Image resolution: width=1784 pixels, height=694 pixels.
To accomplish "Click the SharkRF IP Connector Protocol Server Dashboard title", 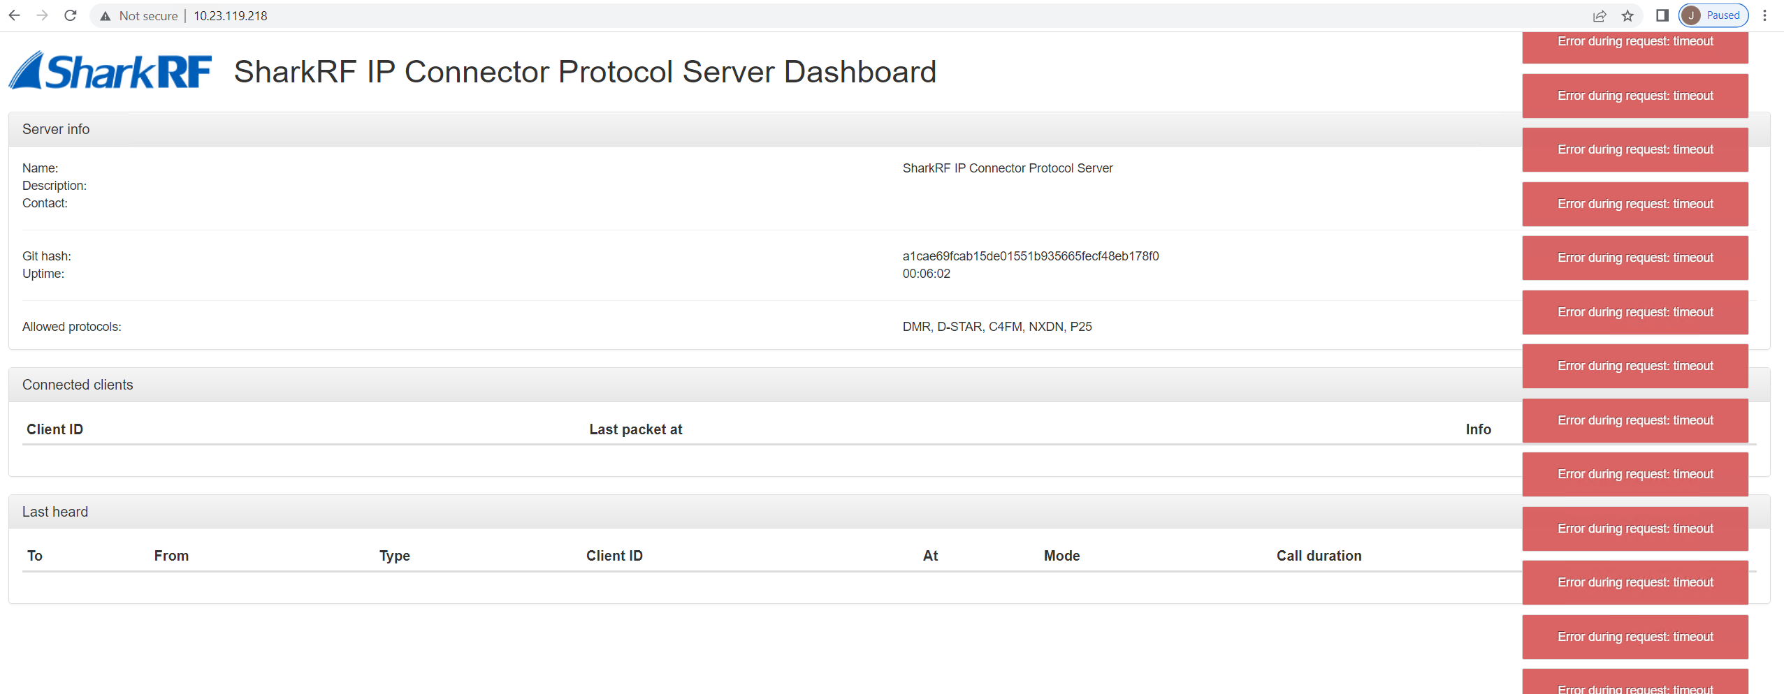I will click(585, 72).
